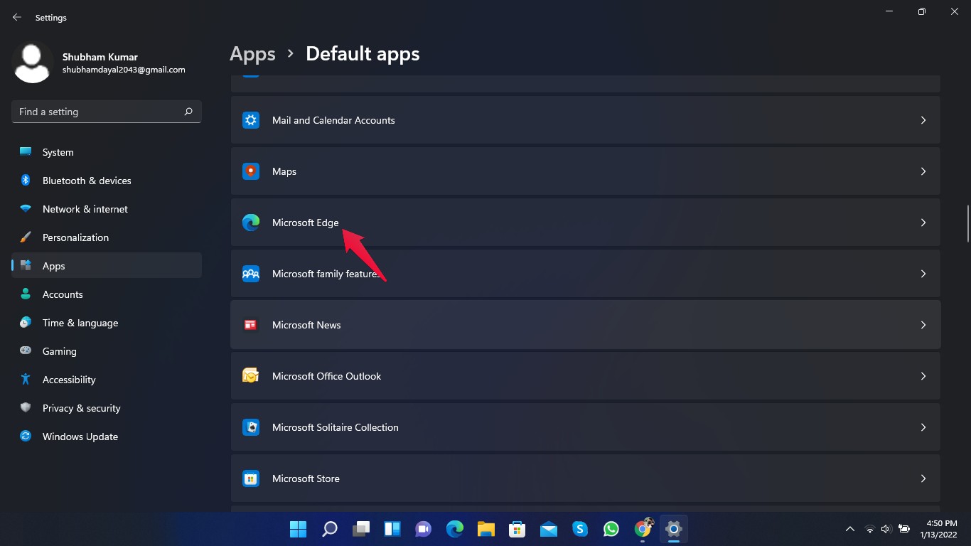Select Privacy & security in the sidebar
The image size is (971, 546).
[81, 408]
